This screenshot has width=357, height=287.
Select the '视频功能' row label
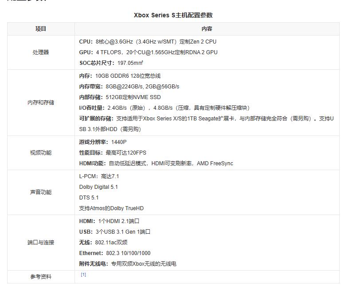41,153
